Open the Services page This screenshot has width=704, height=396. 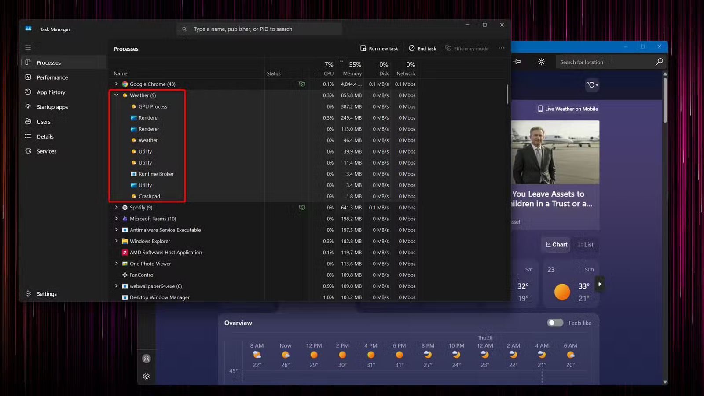(64, 151)
